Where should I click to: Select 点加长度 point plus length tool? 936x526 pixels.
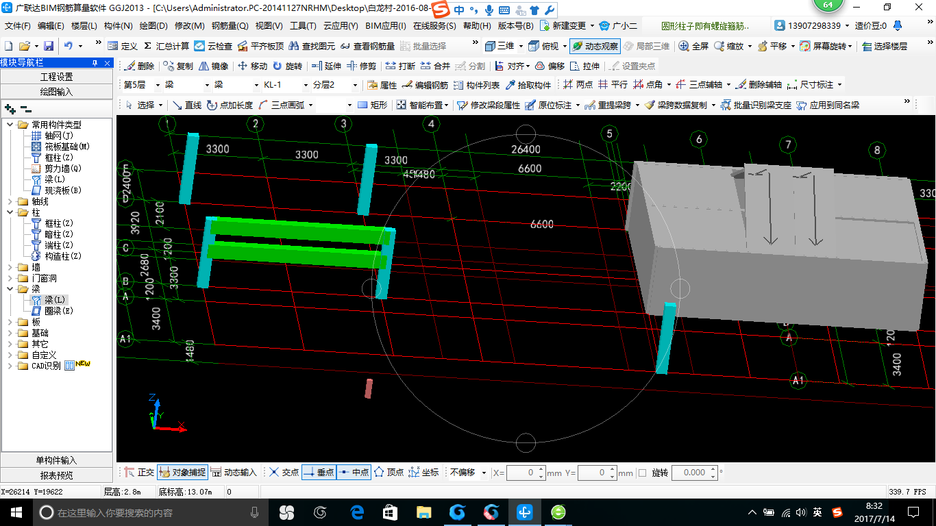click(230, 105)
